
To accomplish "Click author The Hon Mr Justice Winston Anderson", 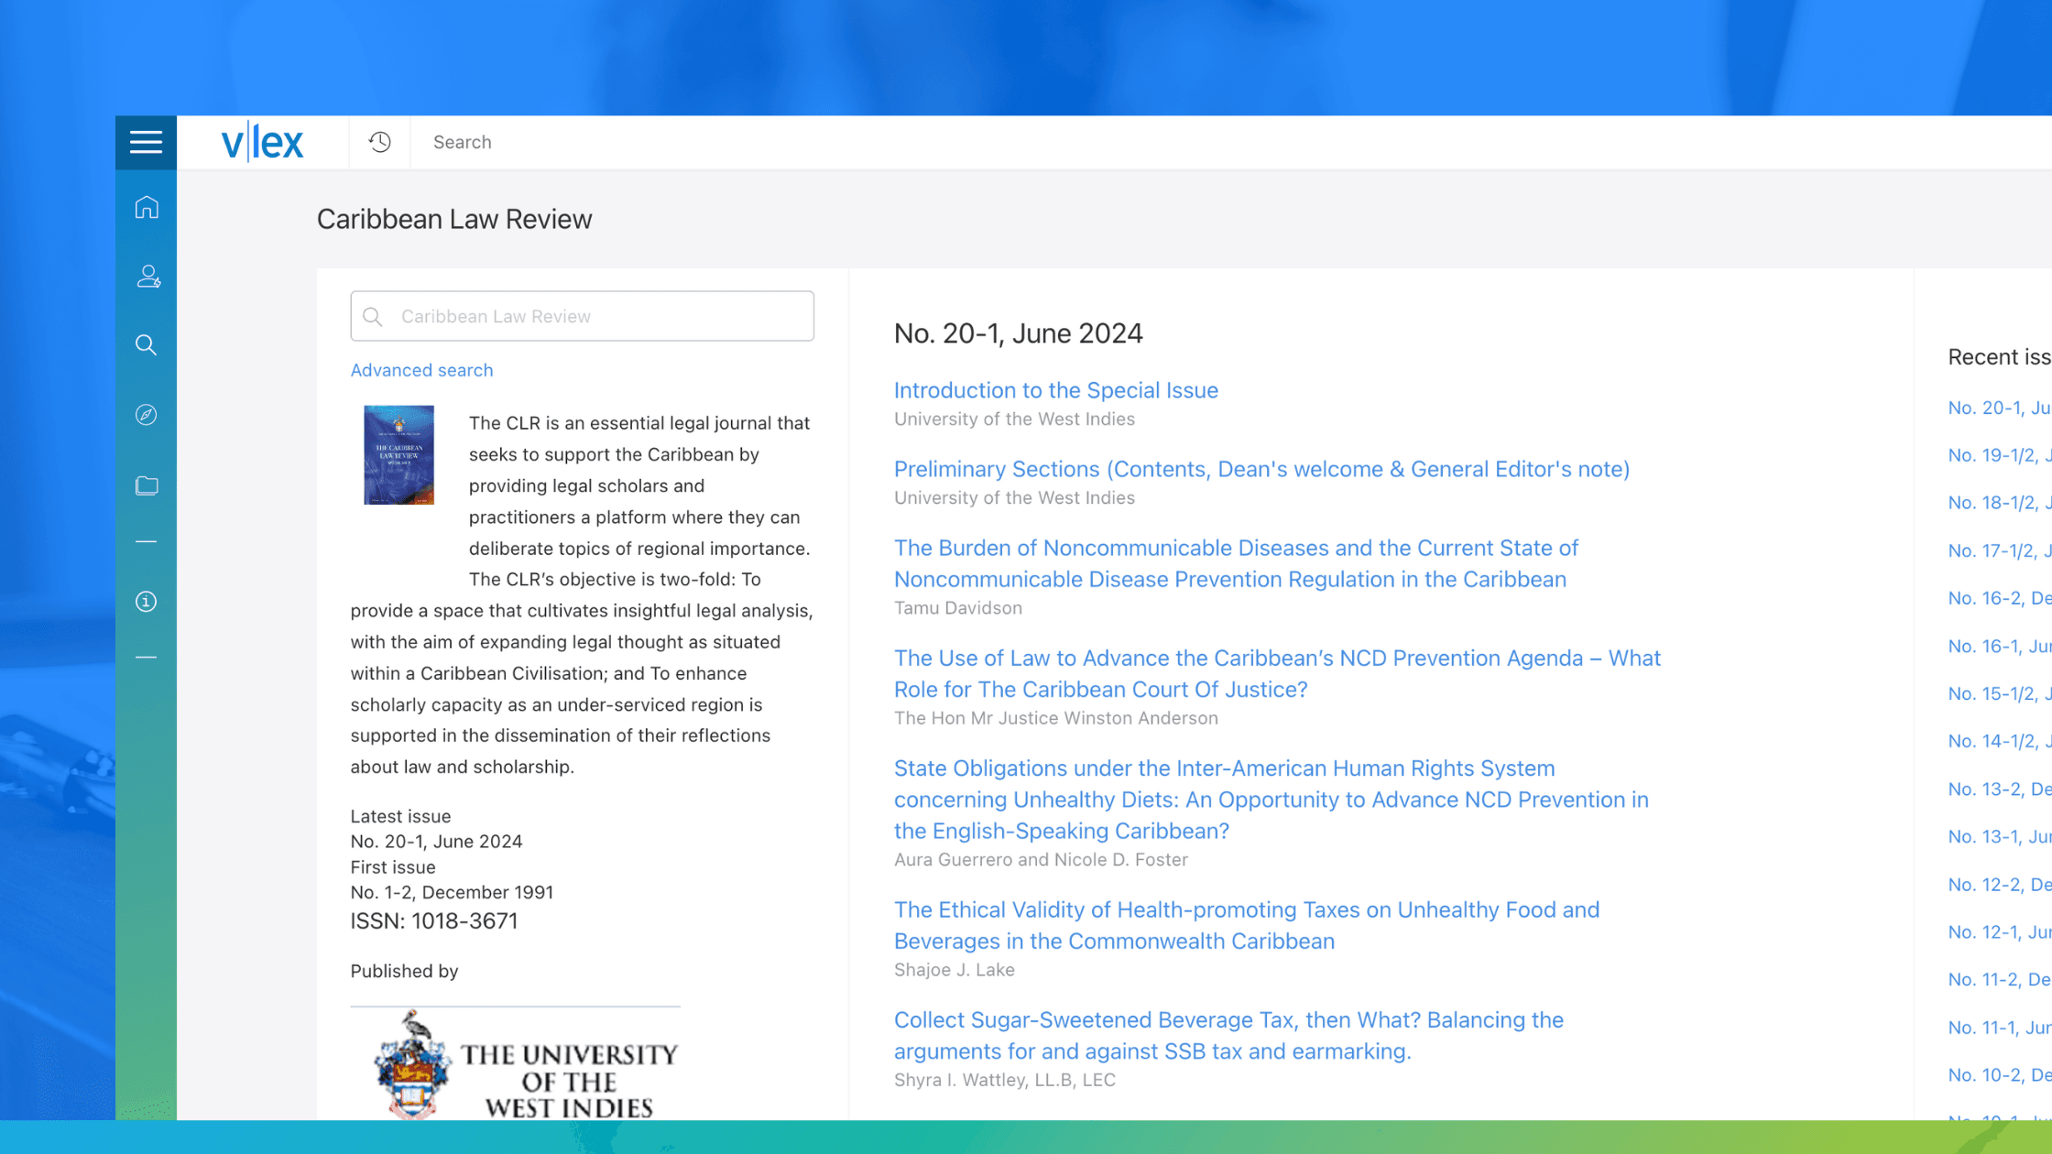I will (1055, 718).
